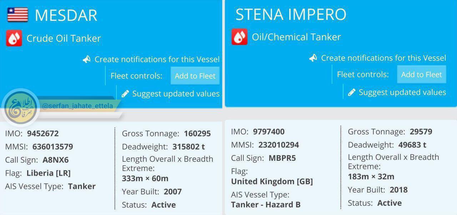Suggest updated values for STENA IMPERO
Screen dimensions: 457x215
(402, 92)
